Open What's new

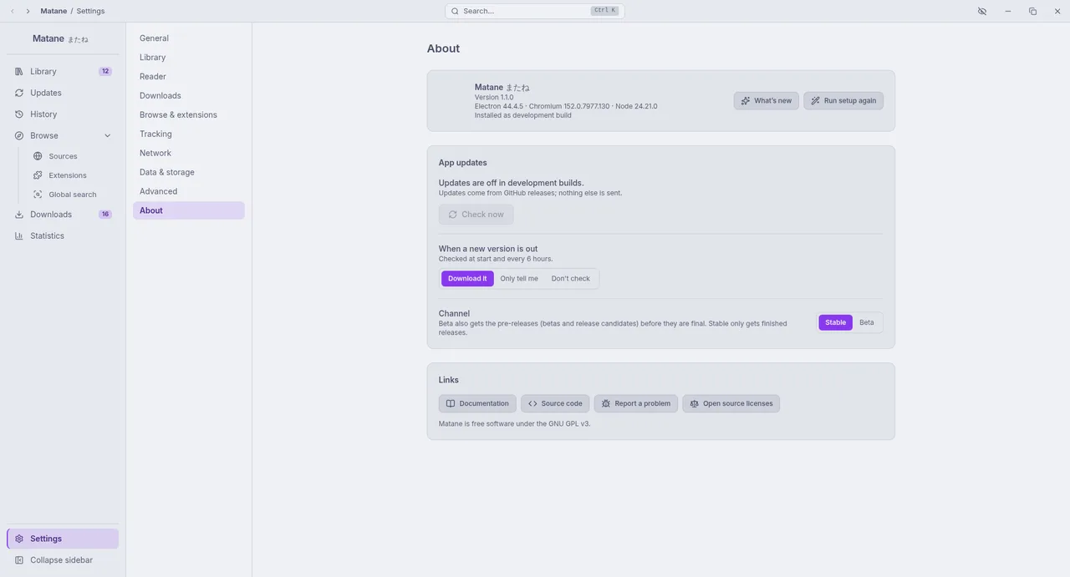coord(767,100)
